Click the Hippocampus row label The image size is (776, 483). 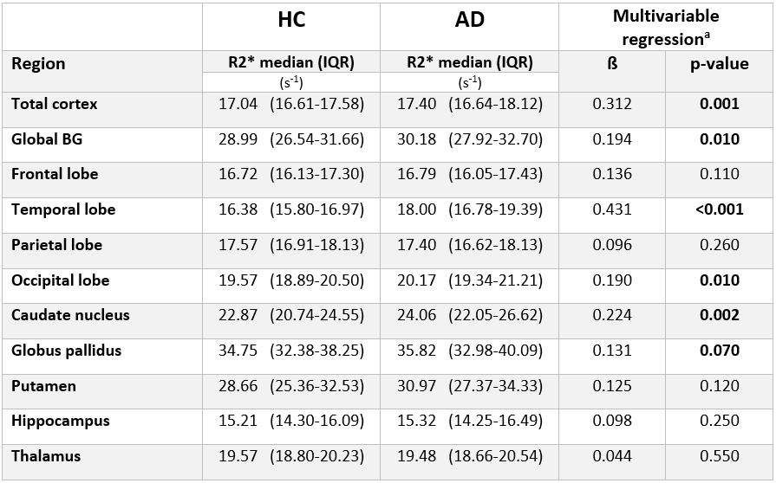coord(60,421)
